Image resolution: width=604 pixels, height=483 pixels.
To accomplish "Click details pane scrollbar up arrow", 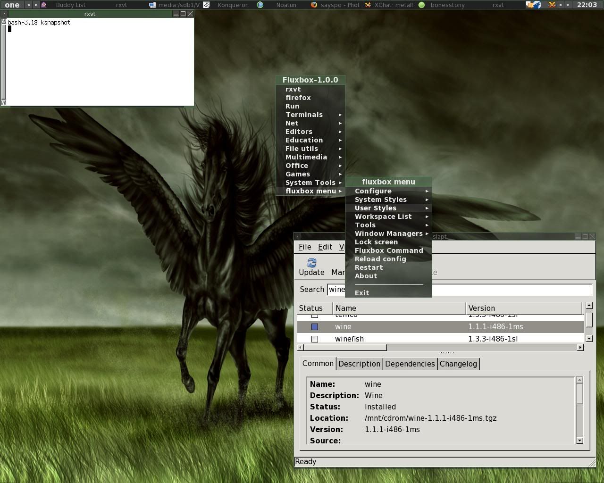I will (579, 380).
